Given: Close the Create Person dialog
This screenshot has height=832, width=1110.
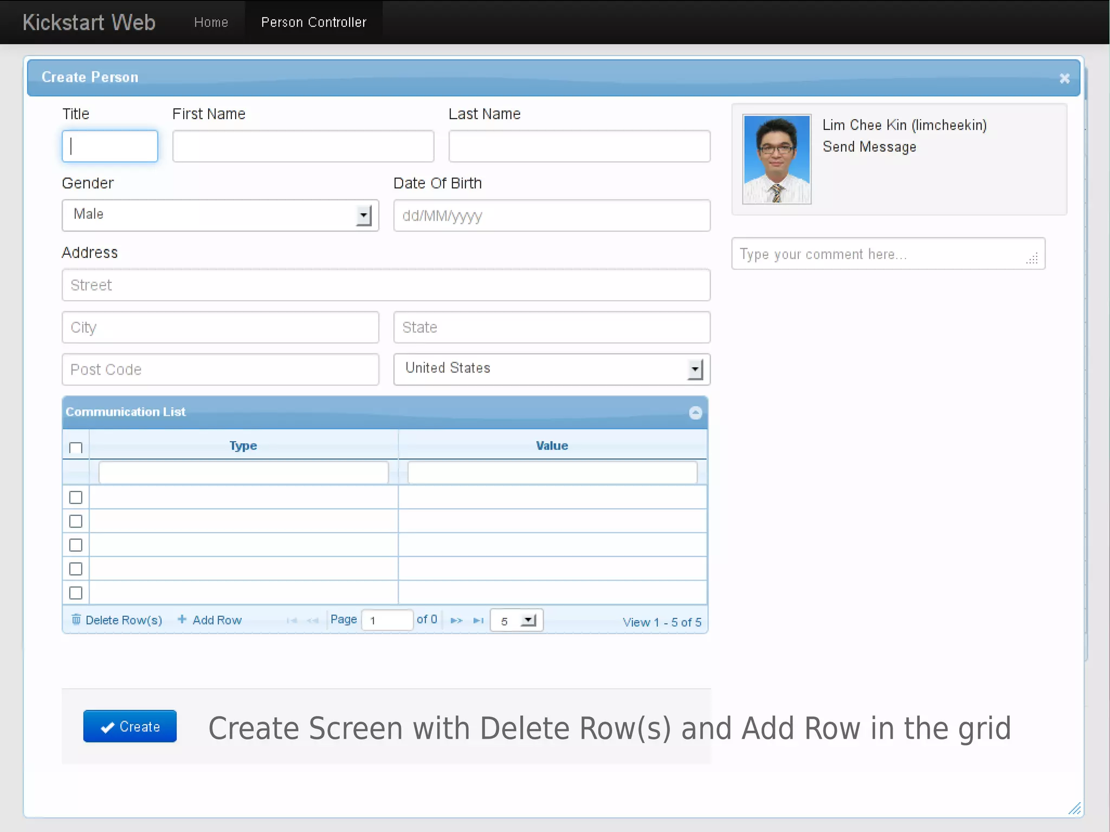Looking at the screenshot, I should pyautogui.click(x=1064, y=79).
